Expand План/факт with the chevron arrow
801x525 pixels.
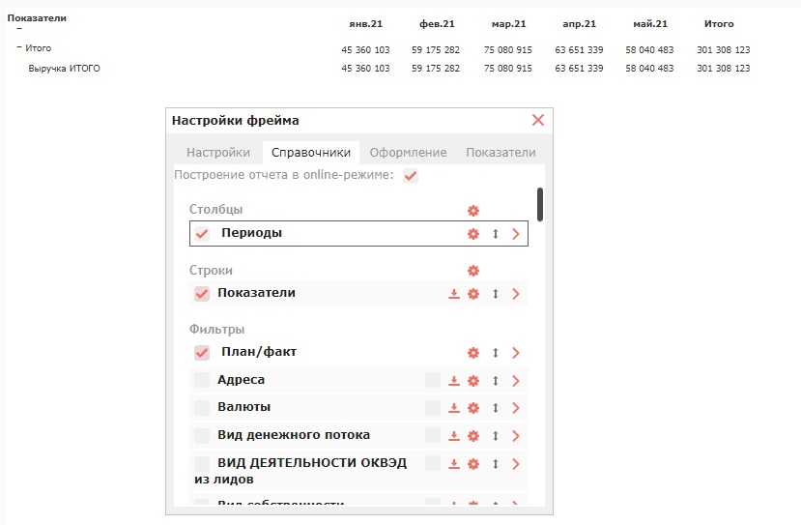pos(516,353)
